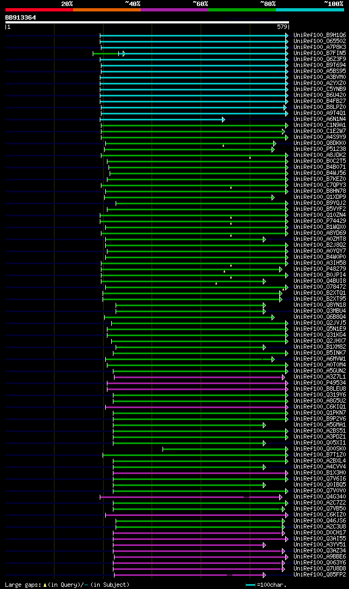Select the UniRef100_P49534 label
Viewport: 349px width, 589px height.
[x=320, y=383]
